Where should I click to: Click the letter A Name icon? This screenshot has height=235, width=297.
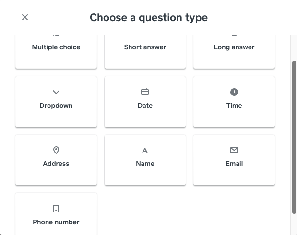click(x=145, y=151)
